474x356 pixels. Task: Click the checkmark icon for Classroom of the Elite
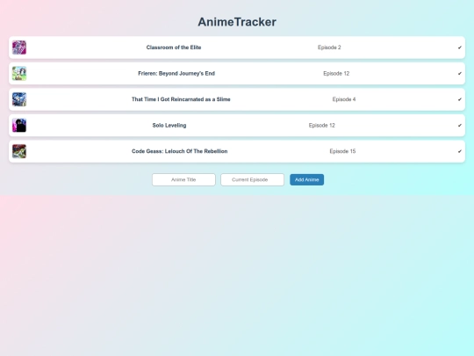(459, 47)
